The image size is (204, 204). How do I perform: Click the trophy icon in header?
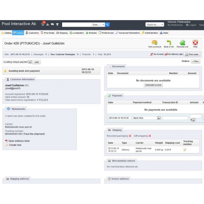tap(57, 24)
